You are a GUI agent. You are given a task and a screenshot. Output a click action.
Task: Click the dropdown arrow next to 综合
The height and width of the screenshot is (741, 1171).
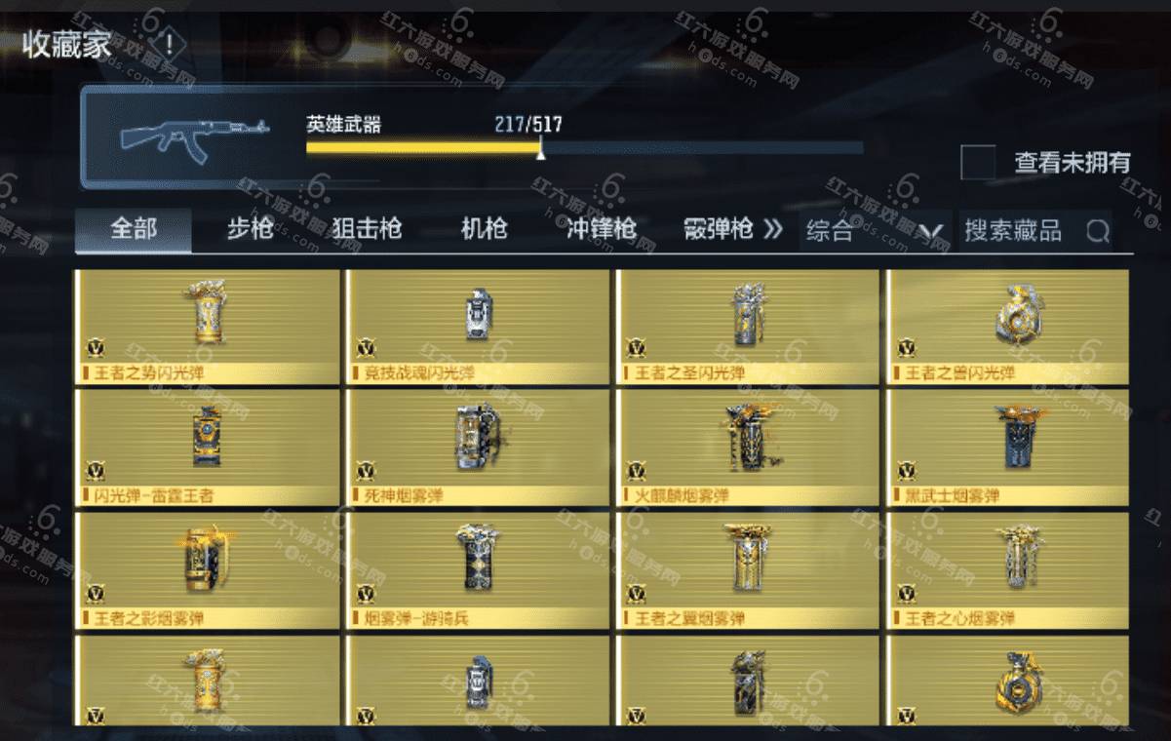933,233
